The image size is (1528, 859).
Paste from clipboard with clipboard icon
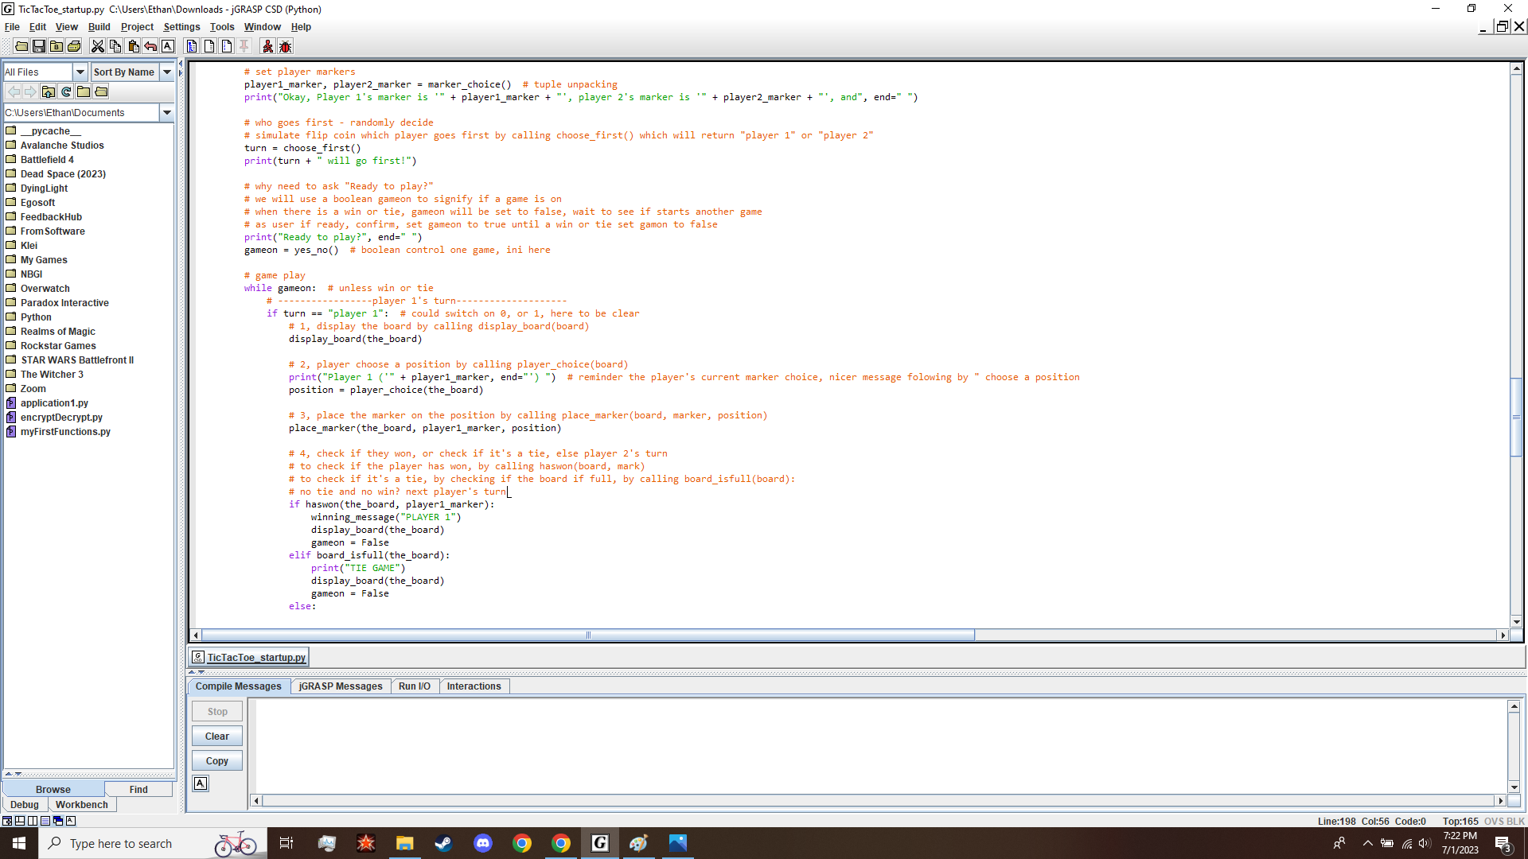(x=133, y=46)
